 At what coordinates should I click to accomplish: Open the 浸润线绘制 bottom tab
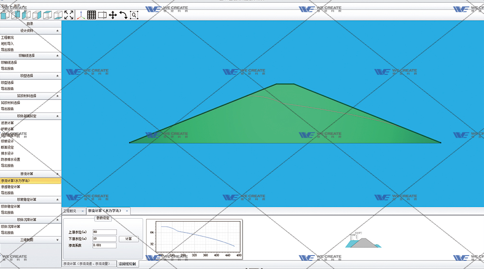click(127, 264)
